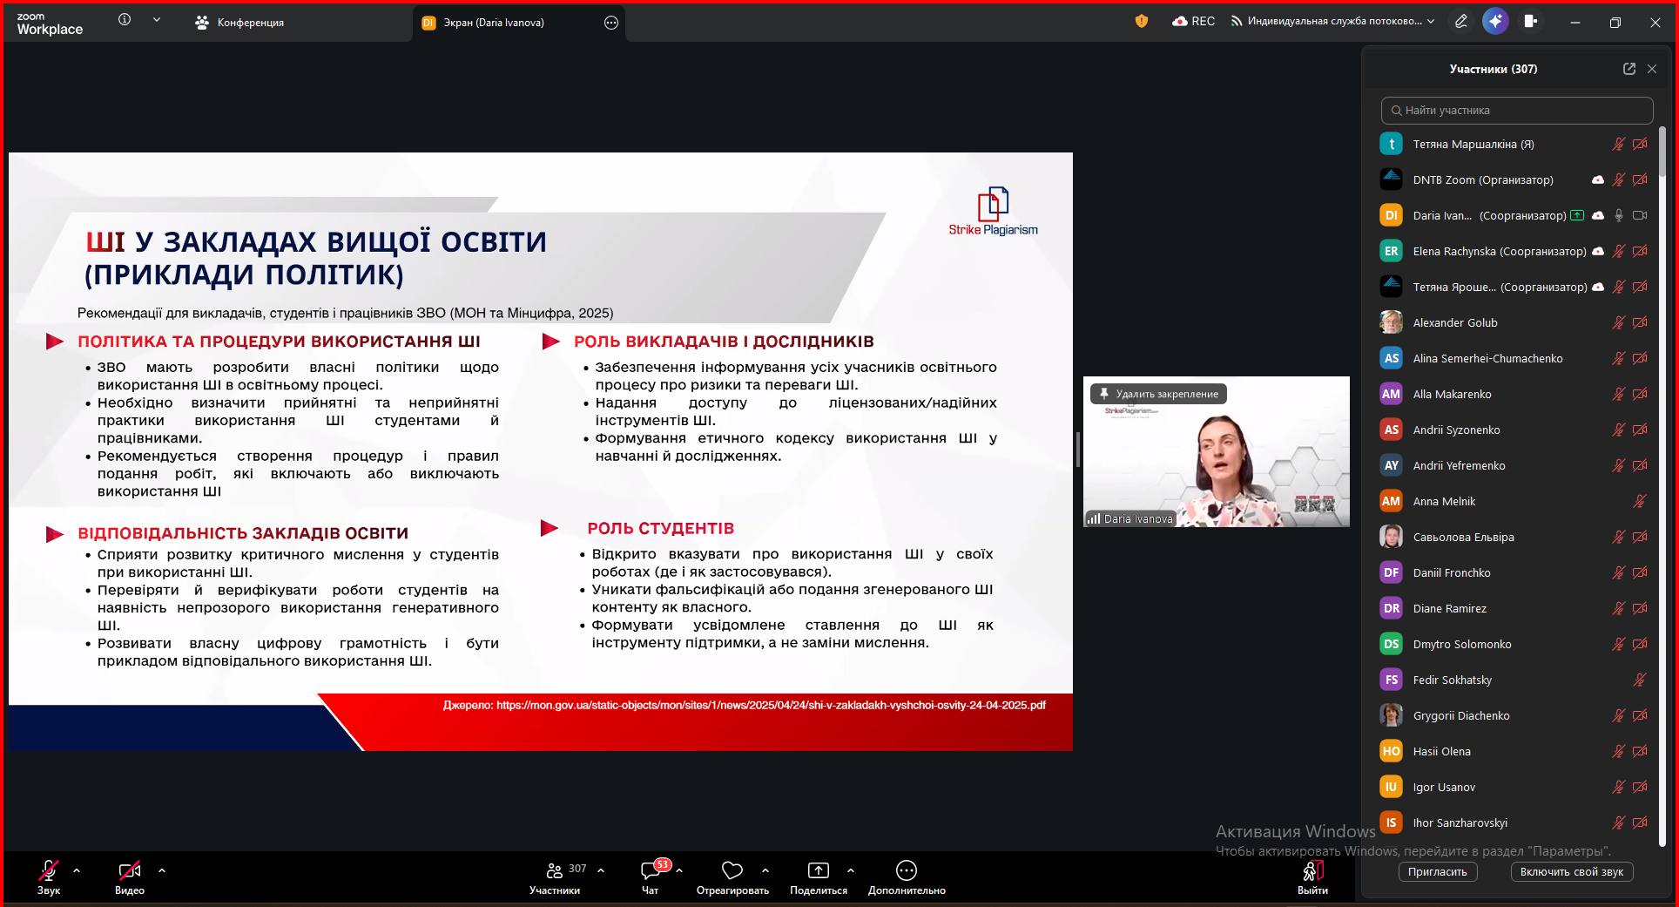Switch to the Конференция tab
This screenshot has height=907, width=1679.
point(239,23)
